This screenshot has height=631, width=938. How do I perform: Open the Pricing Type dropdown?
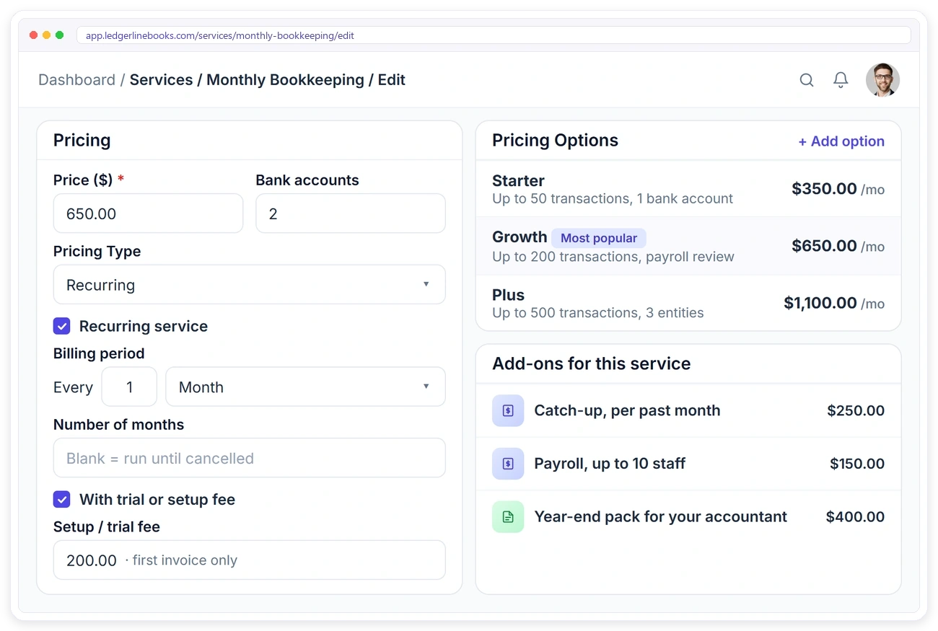pos(250,285)
